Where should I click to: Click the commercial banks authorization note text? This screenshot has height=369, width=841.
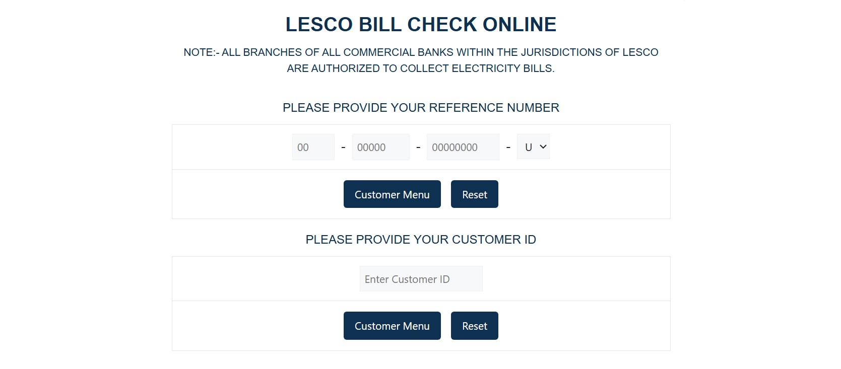[x=421, y=60]
